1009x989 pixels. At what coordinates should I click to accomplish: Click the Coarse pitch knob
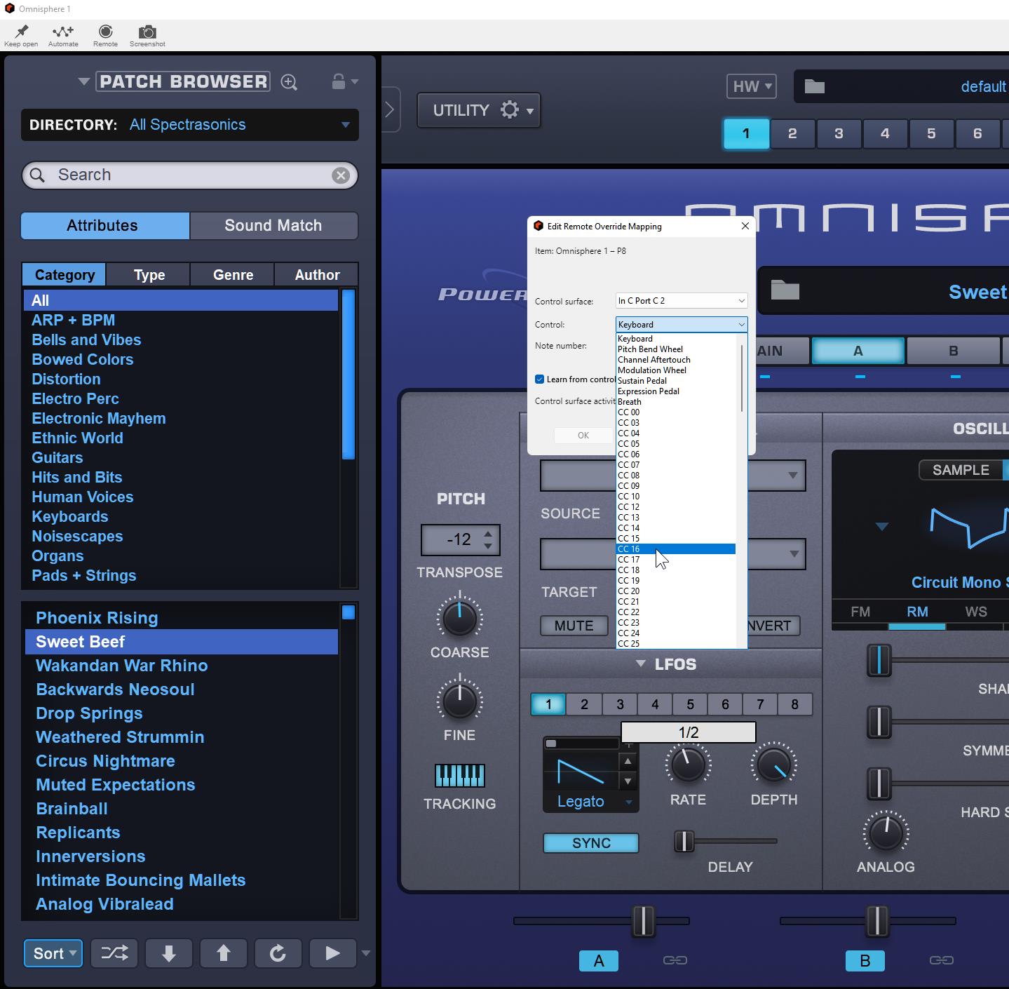[x=459, y=618]
